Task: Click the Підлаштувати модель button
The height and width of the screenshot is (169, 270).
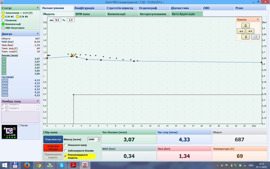Action: [x=53, y=156]
